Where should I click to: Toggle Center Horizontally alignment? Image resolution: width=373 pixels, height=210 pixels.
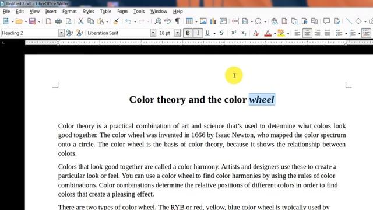[307, 33]
